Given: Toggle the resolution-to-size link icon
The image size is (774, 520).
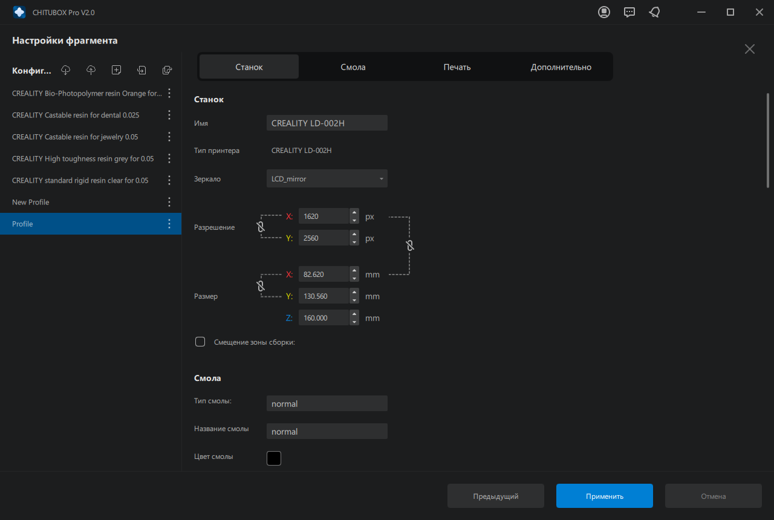Looking at the screenshot, I should (409, 245).
